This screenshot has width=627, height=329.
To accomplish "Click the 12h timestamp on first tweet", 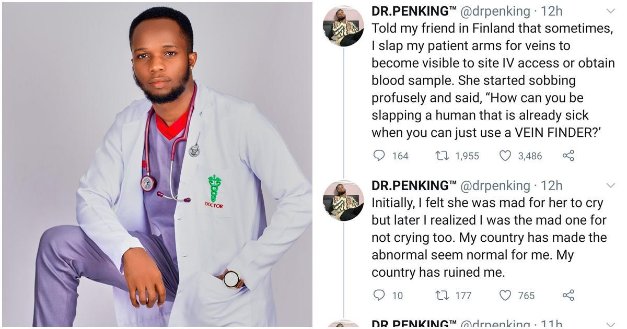I will (x=550, y=11).
